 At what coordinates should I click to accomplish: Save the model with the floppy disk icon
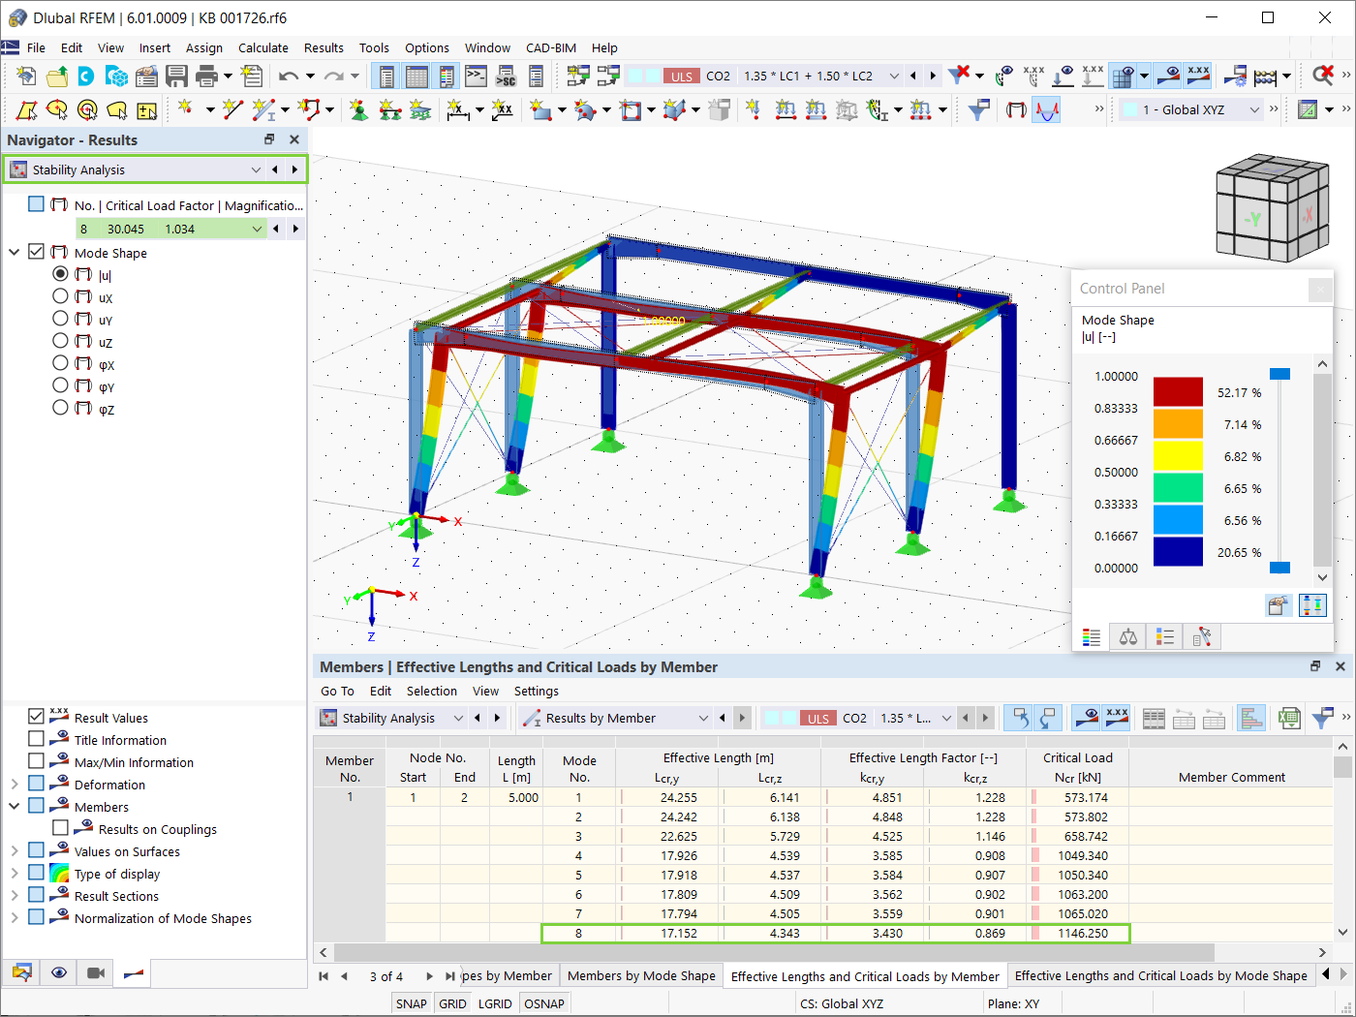(176, 76)
